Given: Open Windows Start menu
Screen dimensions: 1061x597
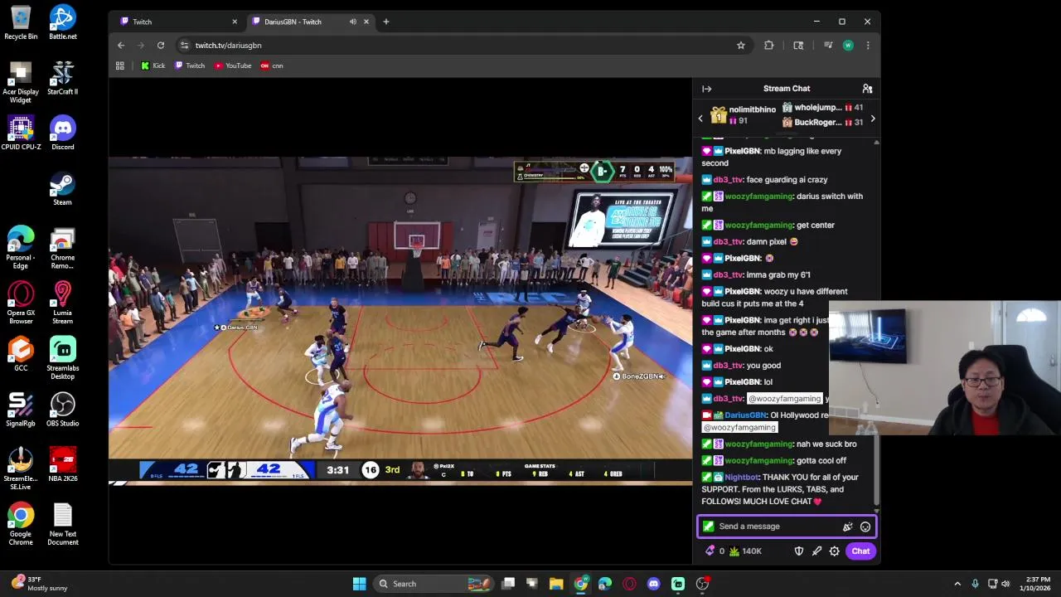Looking at the screenshot, I should pos(359,584).
